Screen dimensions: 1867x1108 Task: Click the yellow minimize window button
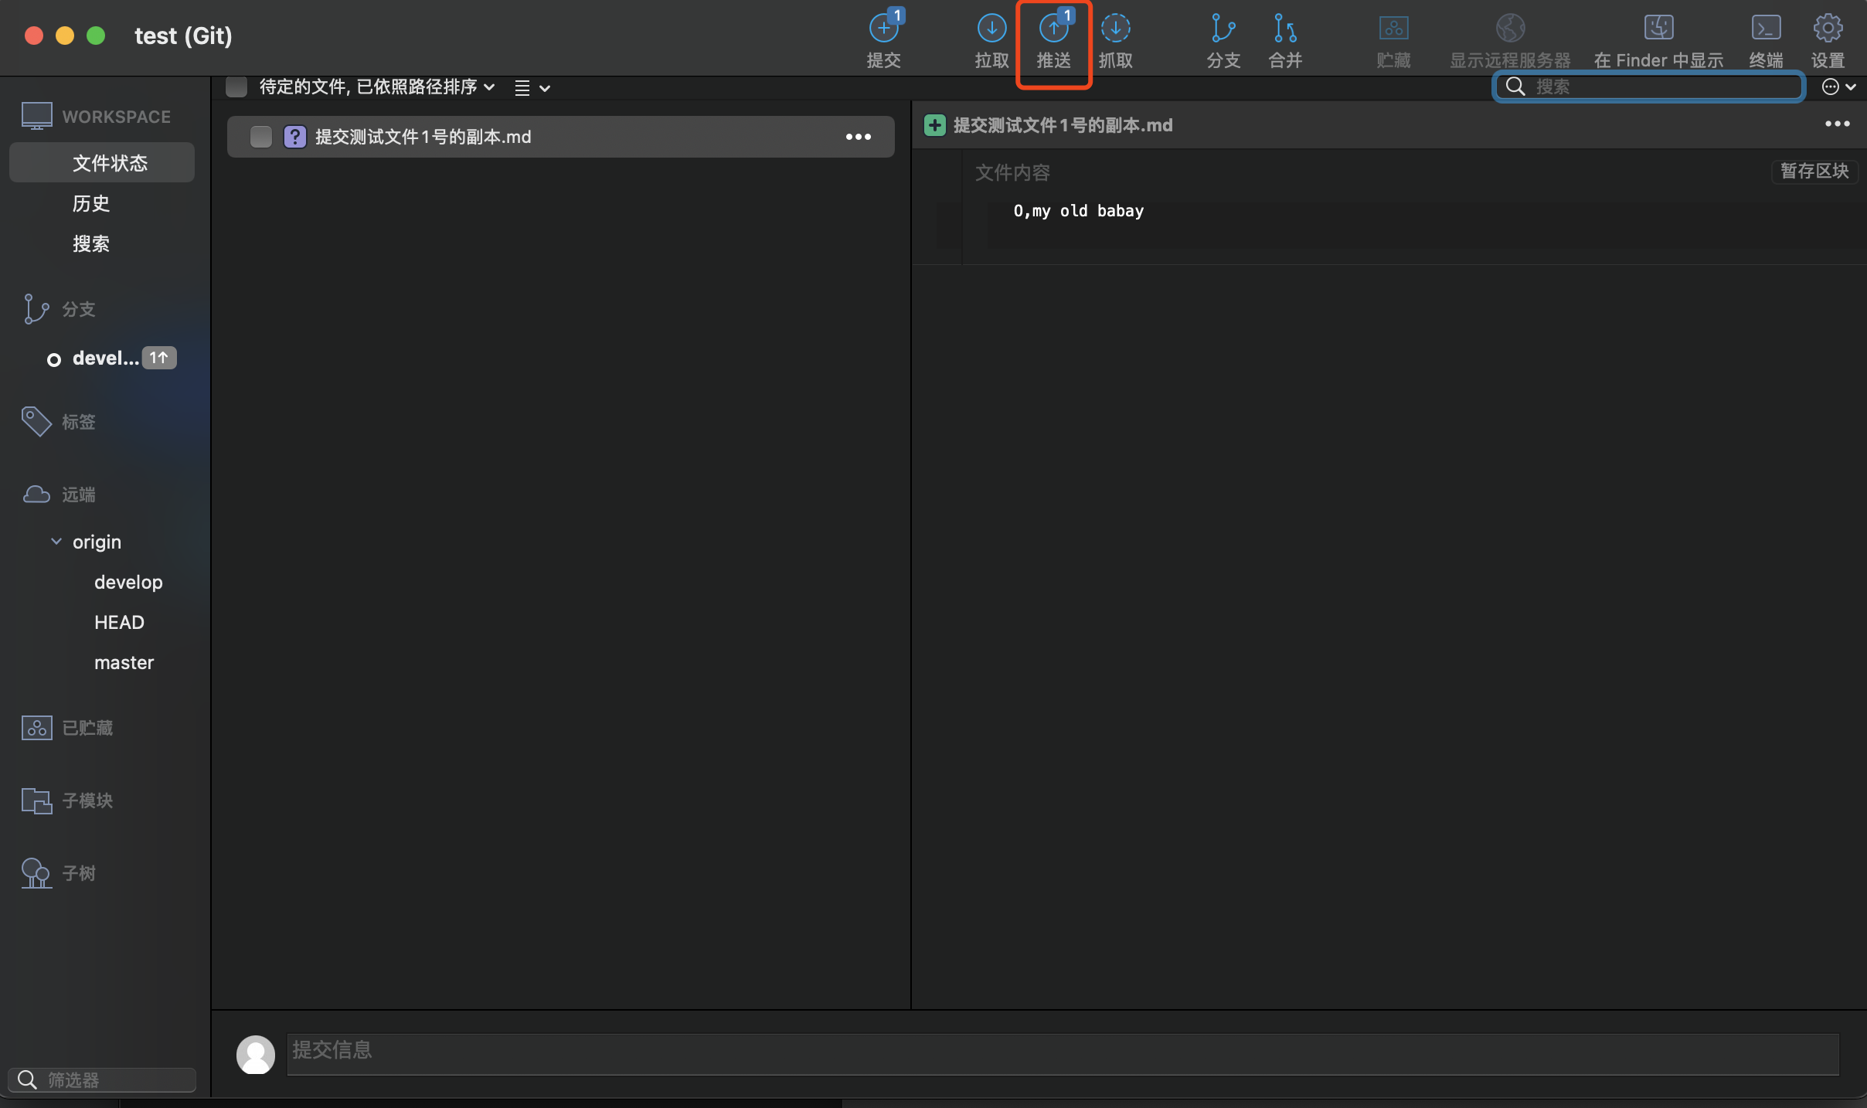click(x=65, y=36)
